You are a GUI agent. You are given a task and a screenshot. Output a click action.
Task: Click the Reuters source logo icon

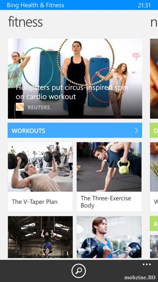pos(20,107)
